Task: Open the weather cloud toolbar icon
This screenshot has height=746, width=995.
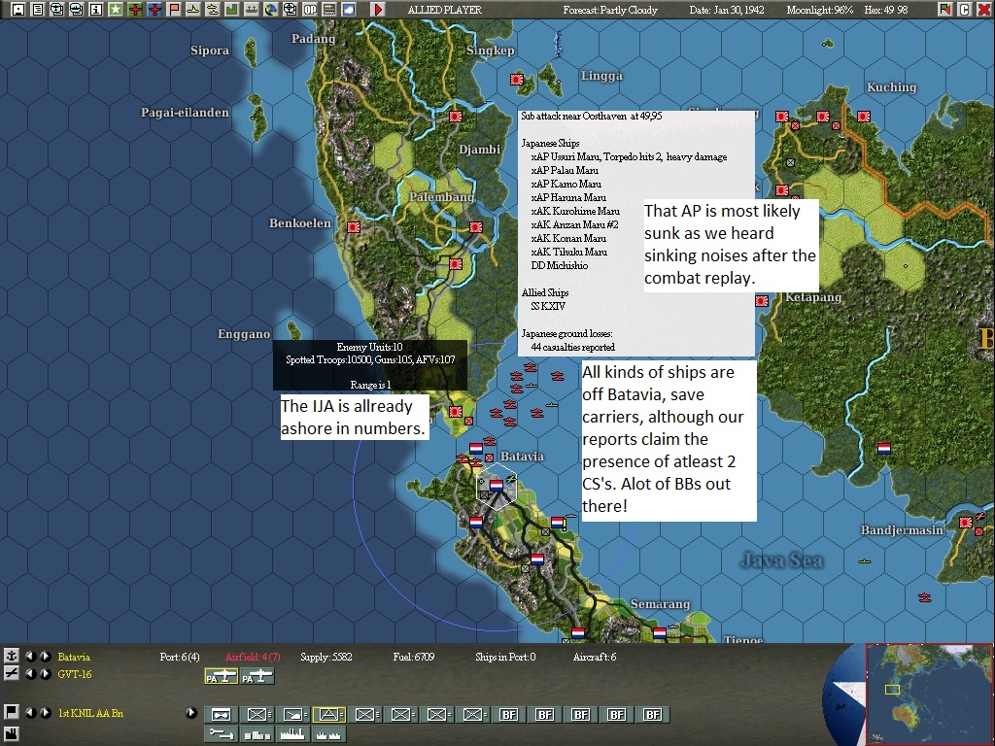Action: click(x=349, y=10)
